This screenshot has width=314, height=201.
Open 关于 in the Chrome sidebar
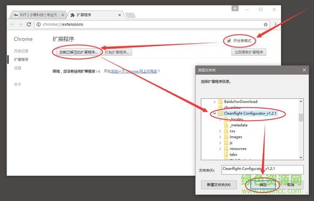tap(17, 84)
